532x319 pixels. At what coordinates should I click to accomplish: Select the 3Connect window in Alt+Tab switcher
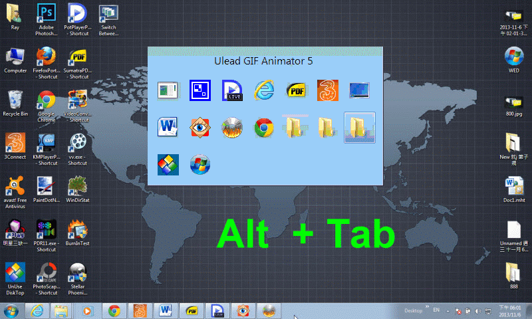[328, 90]
